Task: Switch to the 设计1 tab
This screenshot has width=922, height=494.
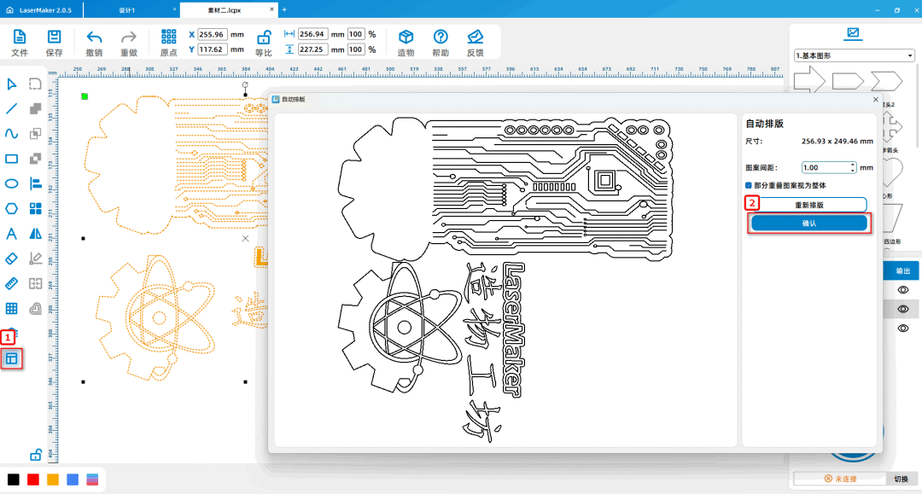Action: click(127, 9)
